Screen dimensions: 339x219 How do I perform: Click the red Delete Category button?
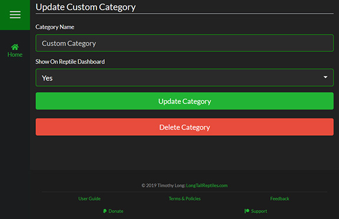point(184,127)
